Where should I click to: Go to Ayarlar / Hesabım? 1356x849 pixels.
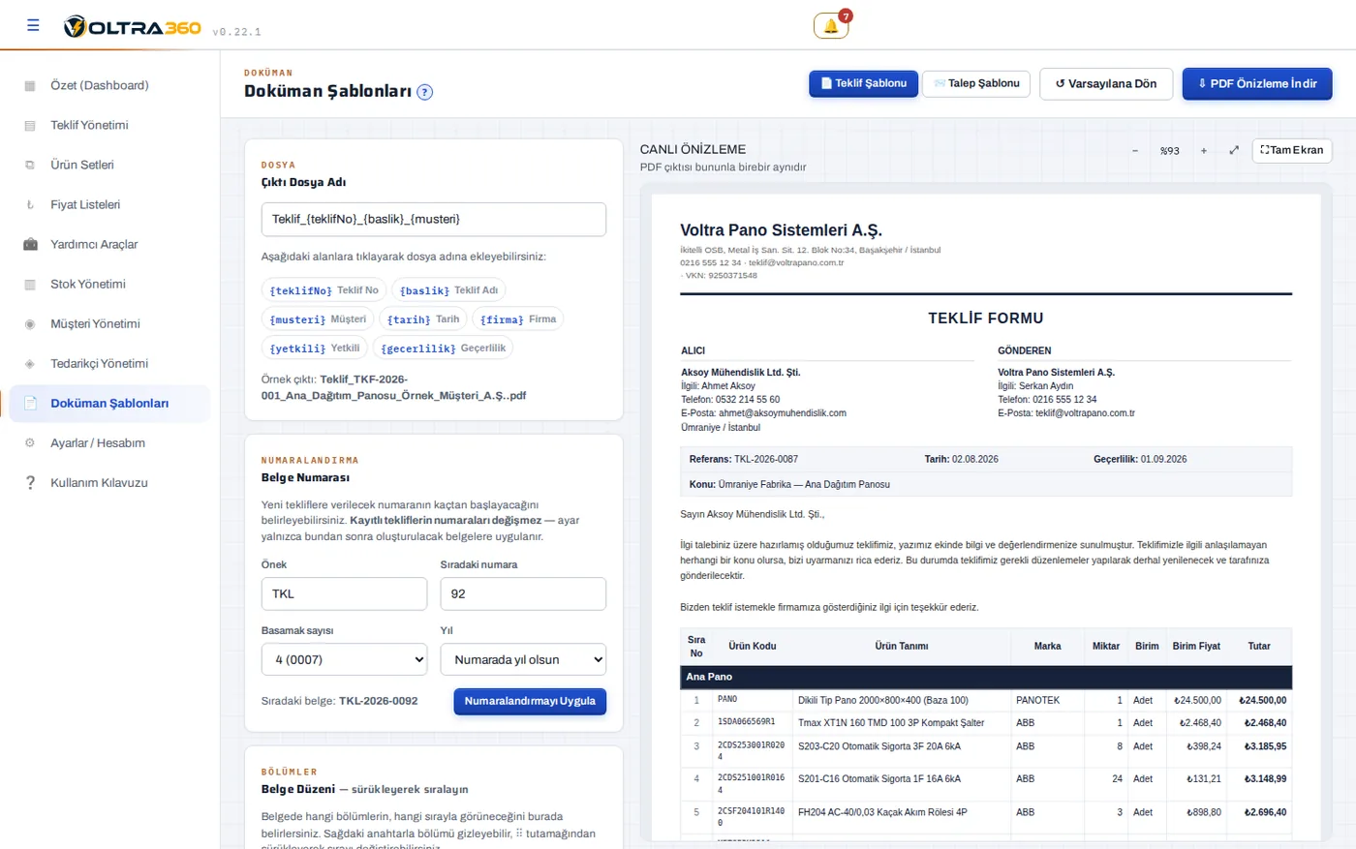(x=109, y=443)
